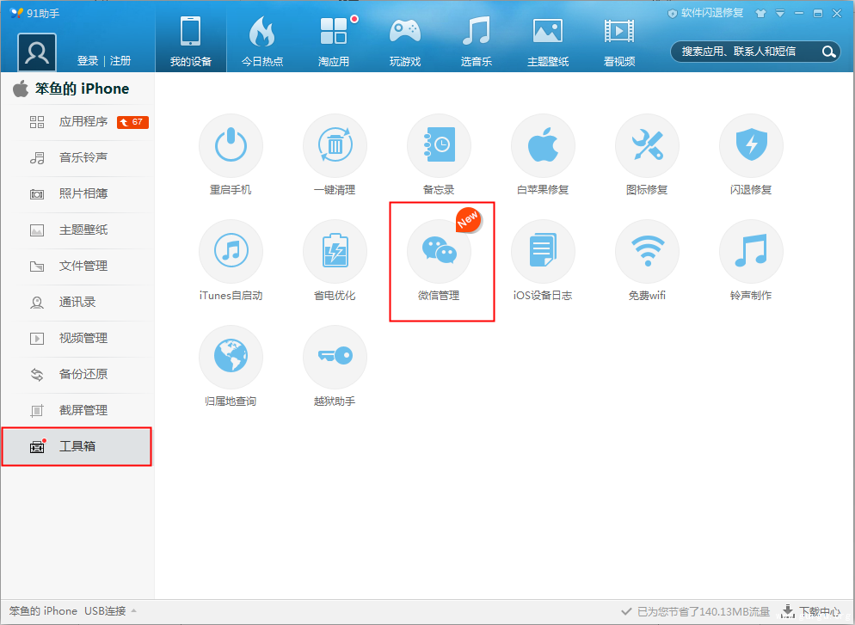Select 应用程序 in the sidebar
Image resolution: width=855 pixels, height=625 pixels.
pos(77,122)
